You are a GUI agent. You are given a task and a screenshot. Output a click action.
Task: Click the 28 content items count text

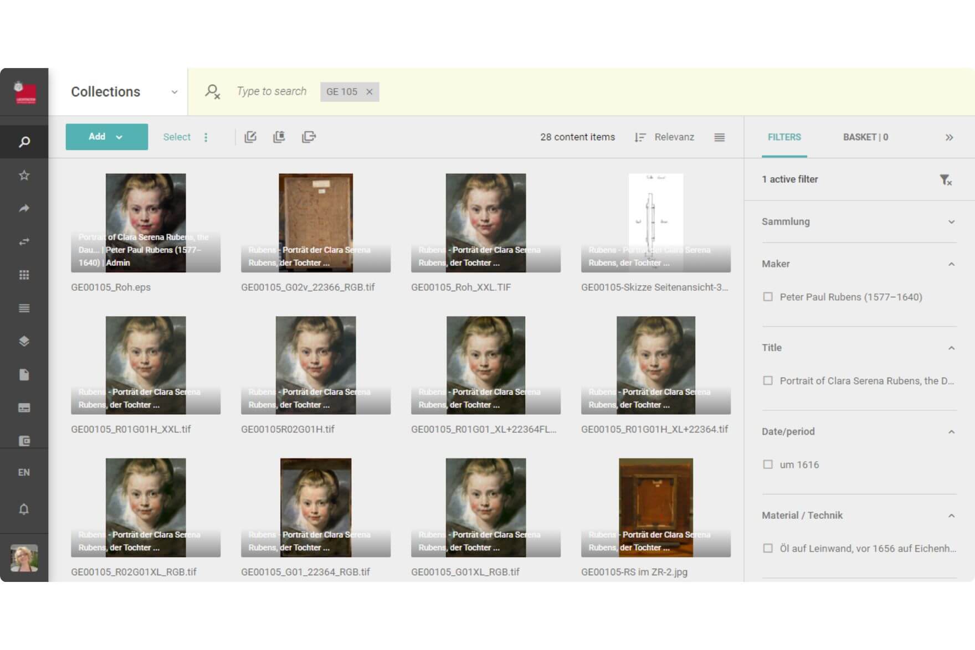coord(577,137)
